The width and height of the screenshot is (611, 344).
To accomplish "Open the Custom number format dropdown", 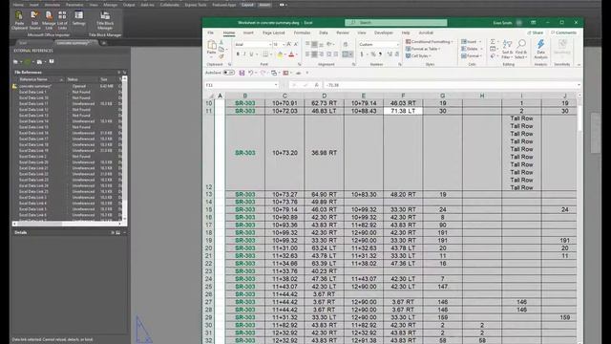I will (x=398, y=45).
